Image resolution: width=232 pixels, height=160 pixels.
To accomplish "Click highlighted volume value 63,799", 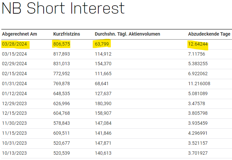I will pos(102,44).
